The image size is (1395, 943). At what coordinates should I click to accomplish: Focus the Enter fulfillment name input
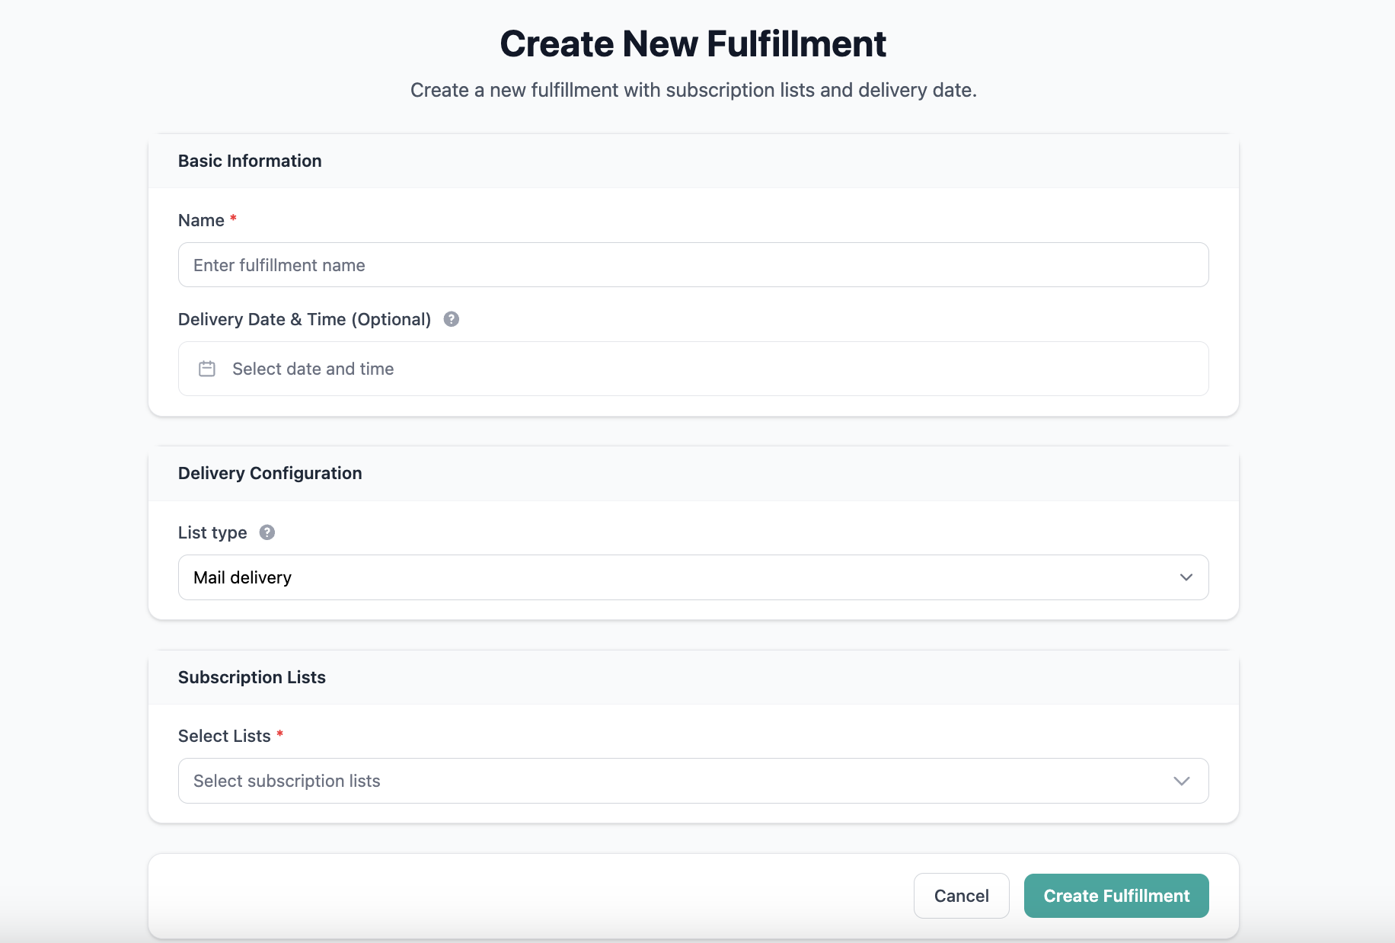click(693, 265)
